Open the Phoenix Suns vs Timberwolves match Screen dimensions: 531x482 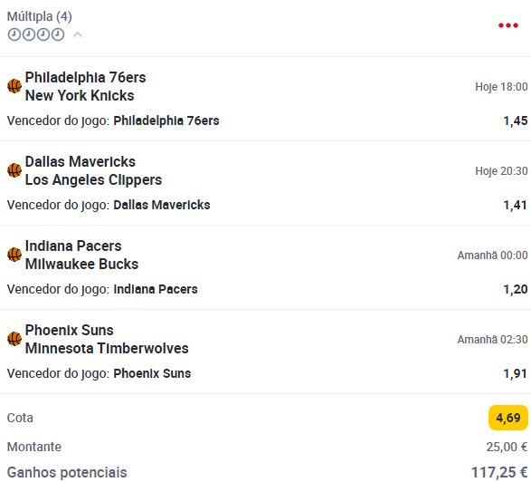[x=107, y=339]
